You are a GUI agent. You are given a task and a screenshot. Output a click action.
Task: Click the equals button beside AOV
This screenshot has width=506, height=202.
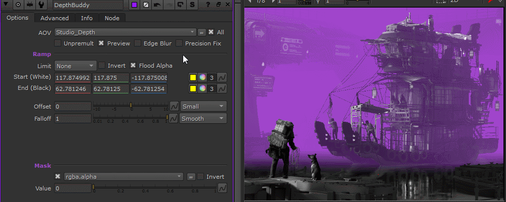(x=202, y=32)
